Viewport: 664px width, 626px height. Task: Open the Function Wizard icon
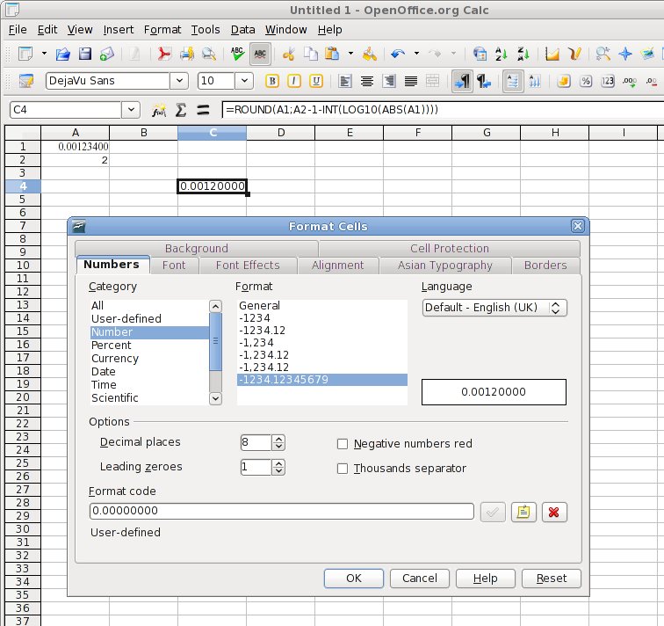pyautogui.click(x=159, y=110)
